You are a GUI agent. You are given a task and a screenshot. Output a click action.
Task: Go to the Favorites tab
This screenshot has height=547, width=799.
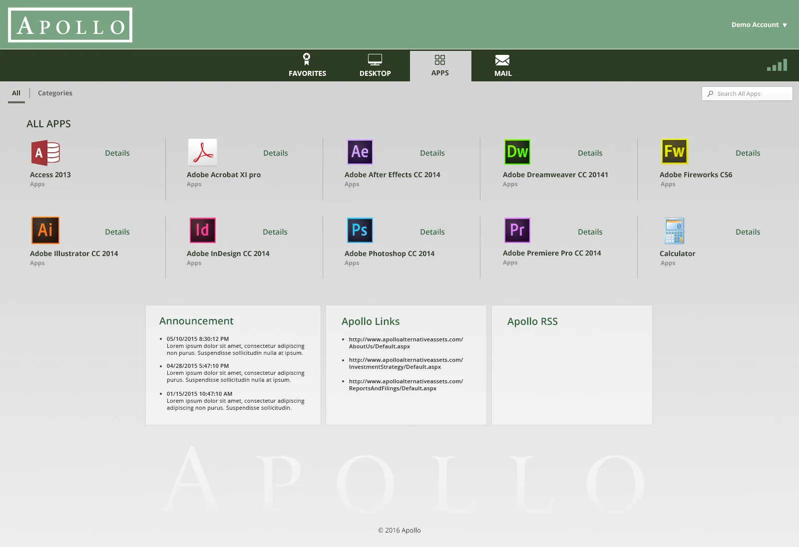pyautogui.click(x=307, y=65)
